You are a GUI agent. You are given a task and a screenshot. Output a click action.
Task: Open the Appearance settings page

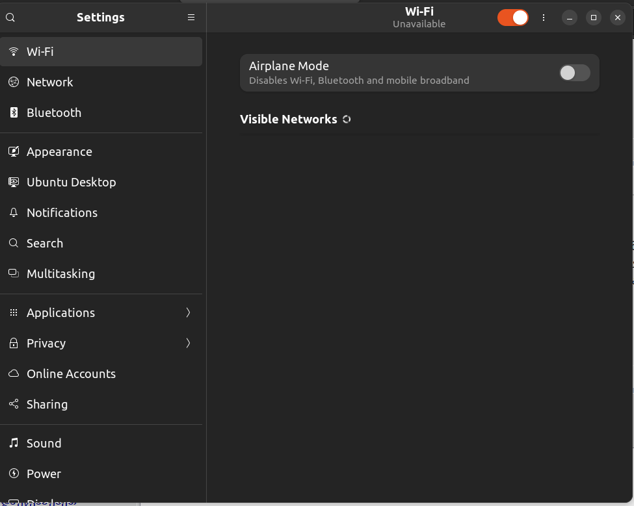point(59,151)
